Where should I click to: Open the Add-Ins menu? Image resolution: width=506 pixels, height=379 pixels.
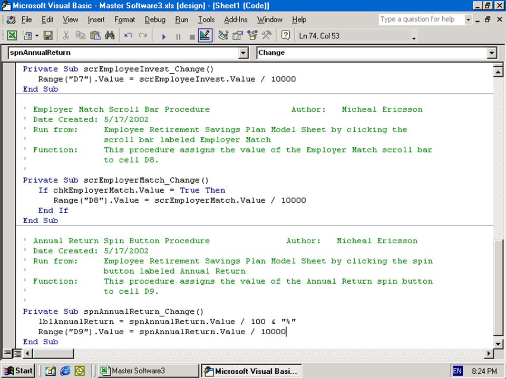pos(236,19)
